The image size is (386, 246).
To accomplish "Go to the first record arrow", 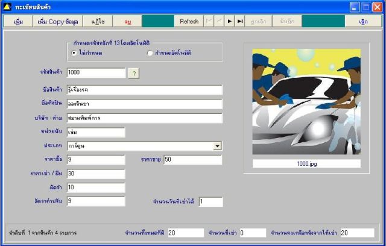I will point(209,21).
